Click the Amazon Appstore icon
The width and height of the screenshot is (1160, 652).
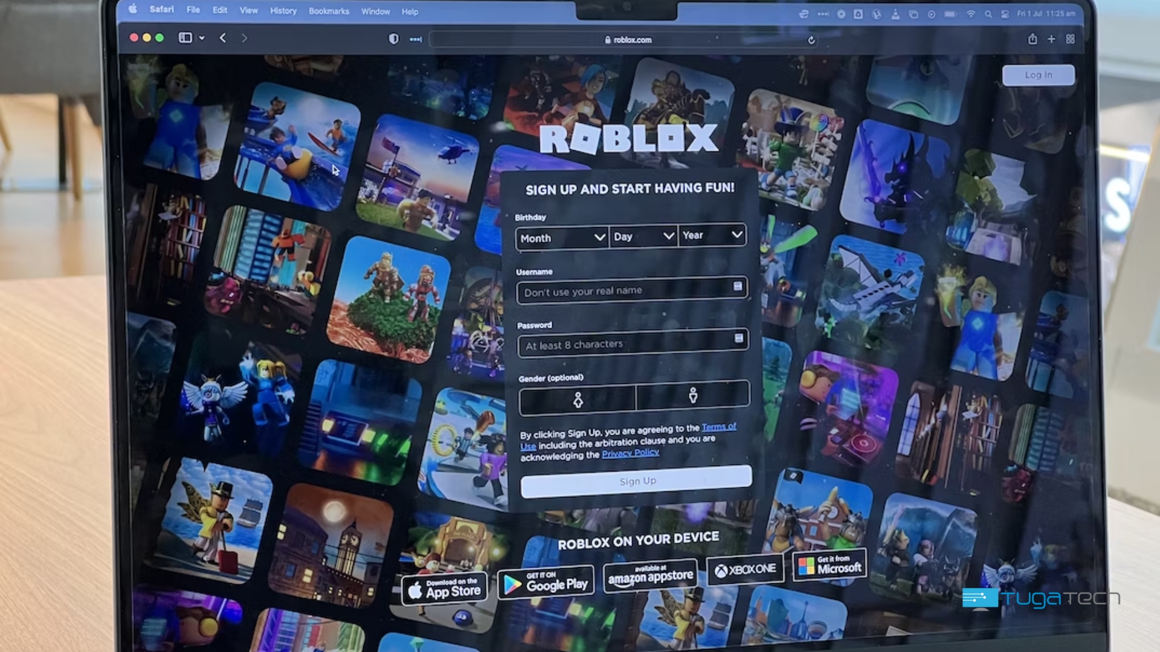tap(650, 575)
